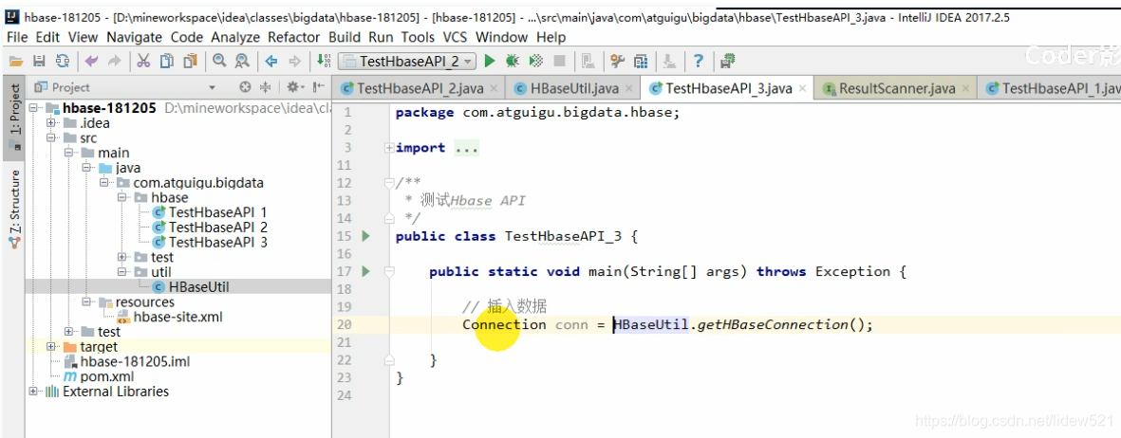Open the VCS menu
The image size is (1121, 438).
pyautogui.click(x=456, y=37)
